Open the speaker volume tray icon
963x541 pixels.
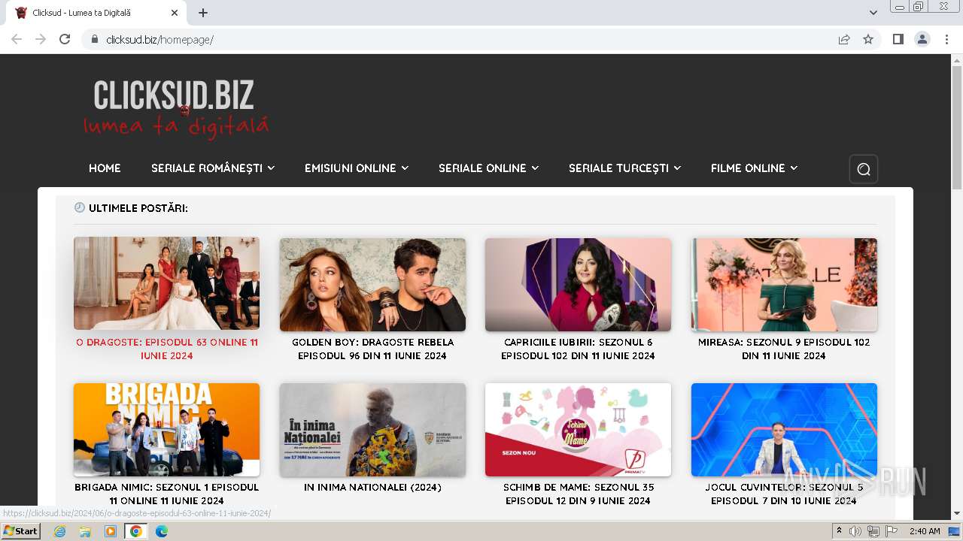click(x=855, y=531)
